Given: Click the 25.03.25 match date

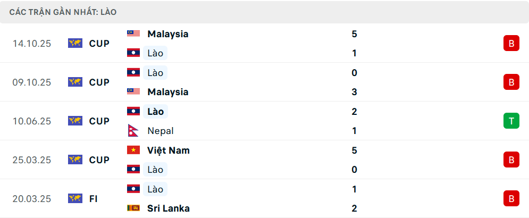Looking at the screenshot, I should coord(32,160).
